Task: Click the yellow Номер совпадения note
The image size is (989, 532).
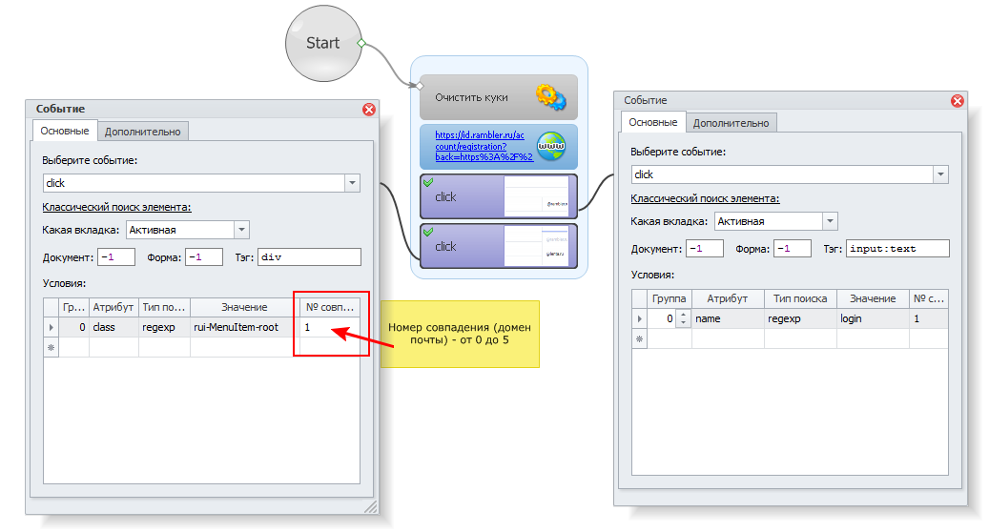Action: 460,334
